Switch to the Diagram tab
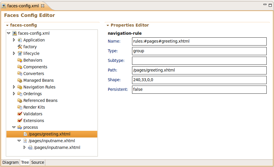 tap(11, 163)
